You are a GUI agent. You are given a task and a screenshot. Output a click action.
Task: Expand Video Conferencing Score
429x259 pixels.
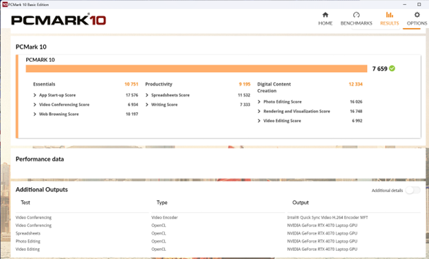coord(35,105)
